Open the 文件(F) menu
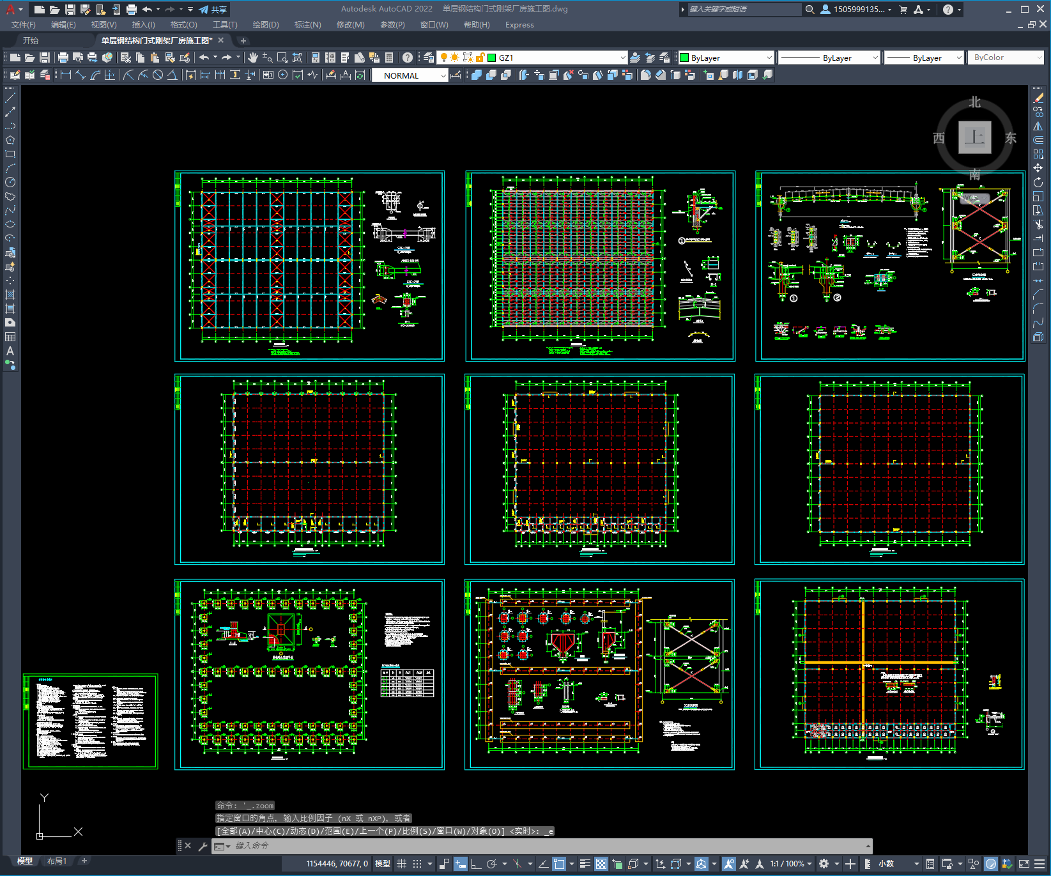 pyautogui.click(x=24, y=25)
